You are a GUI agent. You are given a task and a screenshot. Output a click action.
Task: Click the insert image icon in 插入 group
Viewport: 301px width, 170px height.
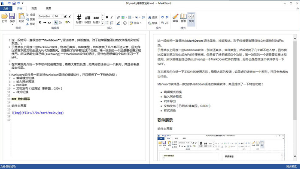pos(123,17)
